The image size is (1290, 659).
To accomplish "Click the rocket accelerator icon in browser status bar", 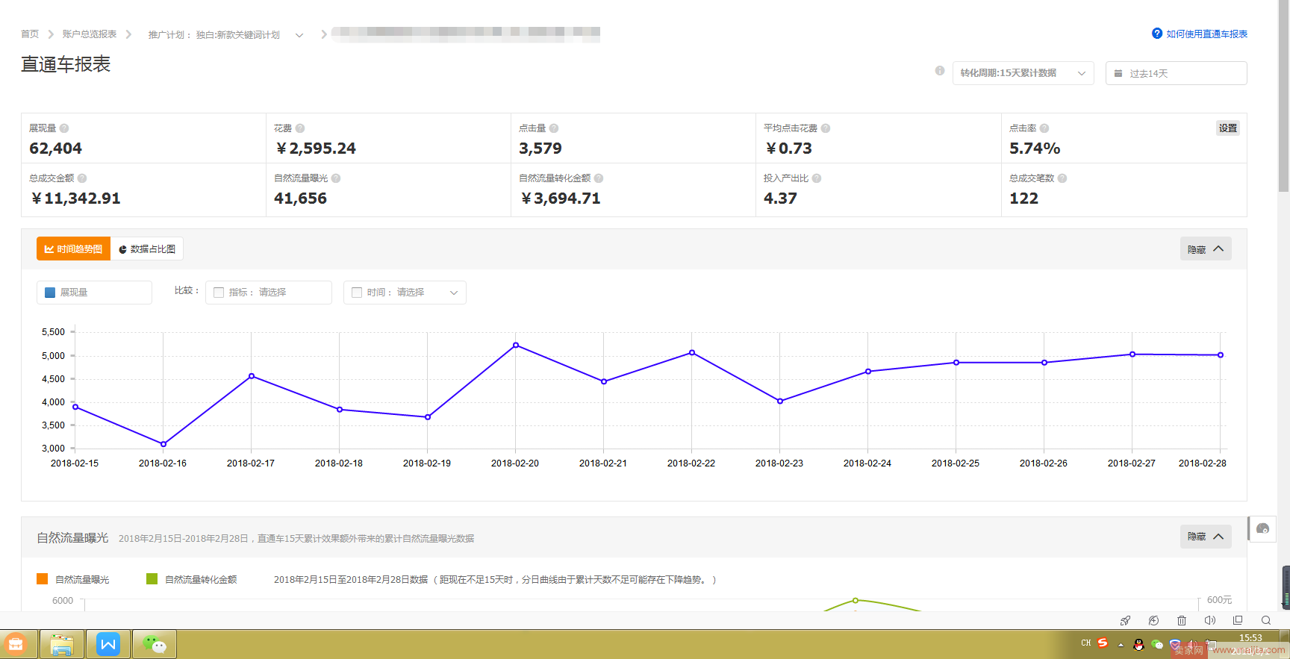I will point(1126,620).
